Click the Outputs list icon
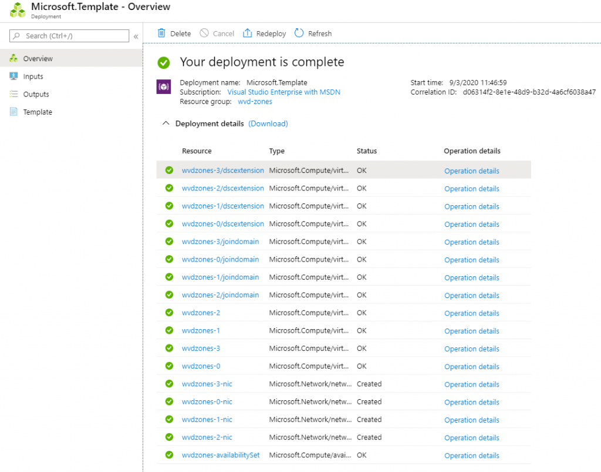The image size is (601, 472). [x=14, y=94]
